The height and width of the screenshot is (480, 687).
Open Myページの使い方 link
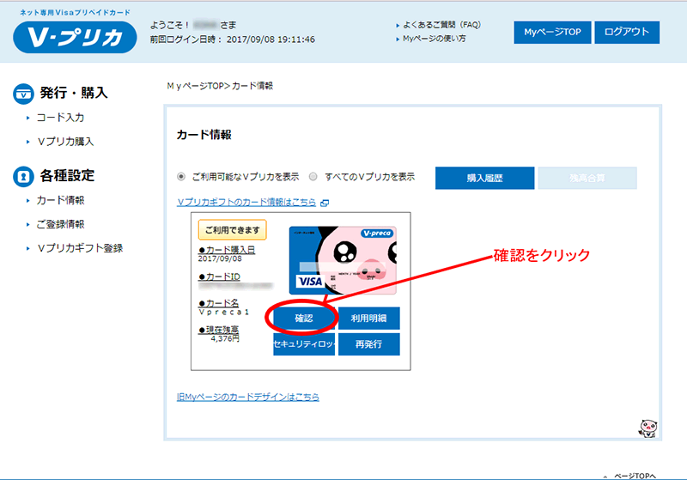coord(435,39)
